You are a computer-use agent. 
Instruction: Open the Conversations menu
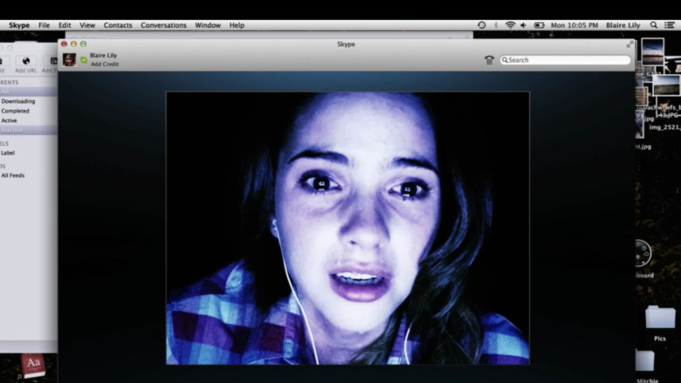(x=163, y=25)
